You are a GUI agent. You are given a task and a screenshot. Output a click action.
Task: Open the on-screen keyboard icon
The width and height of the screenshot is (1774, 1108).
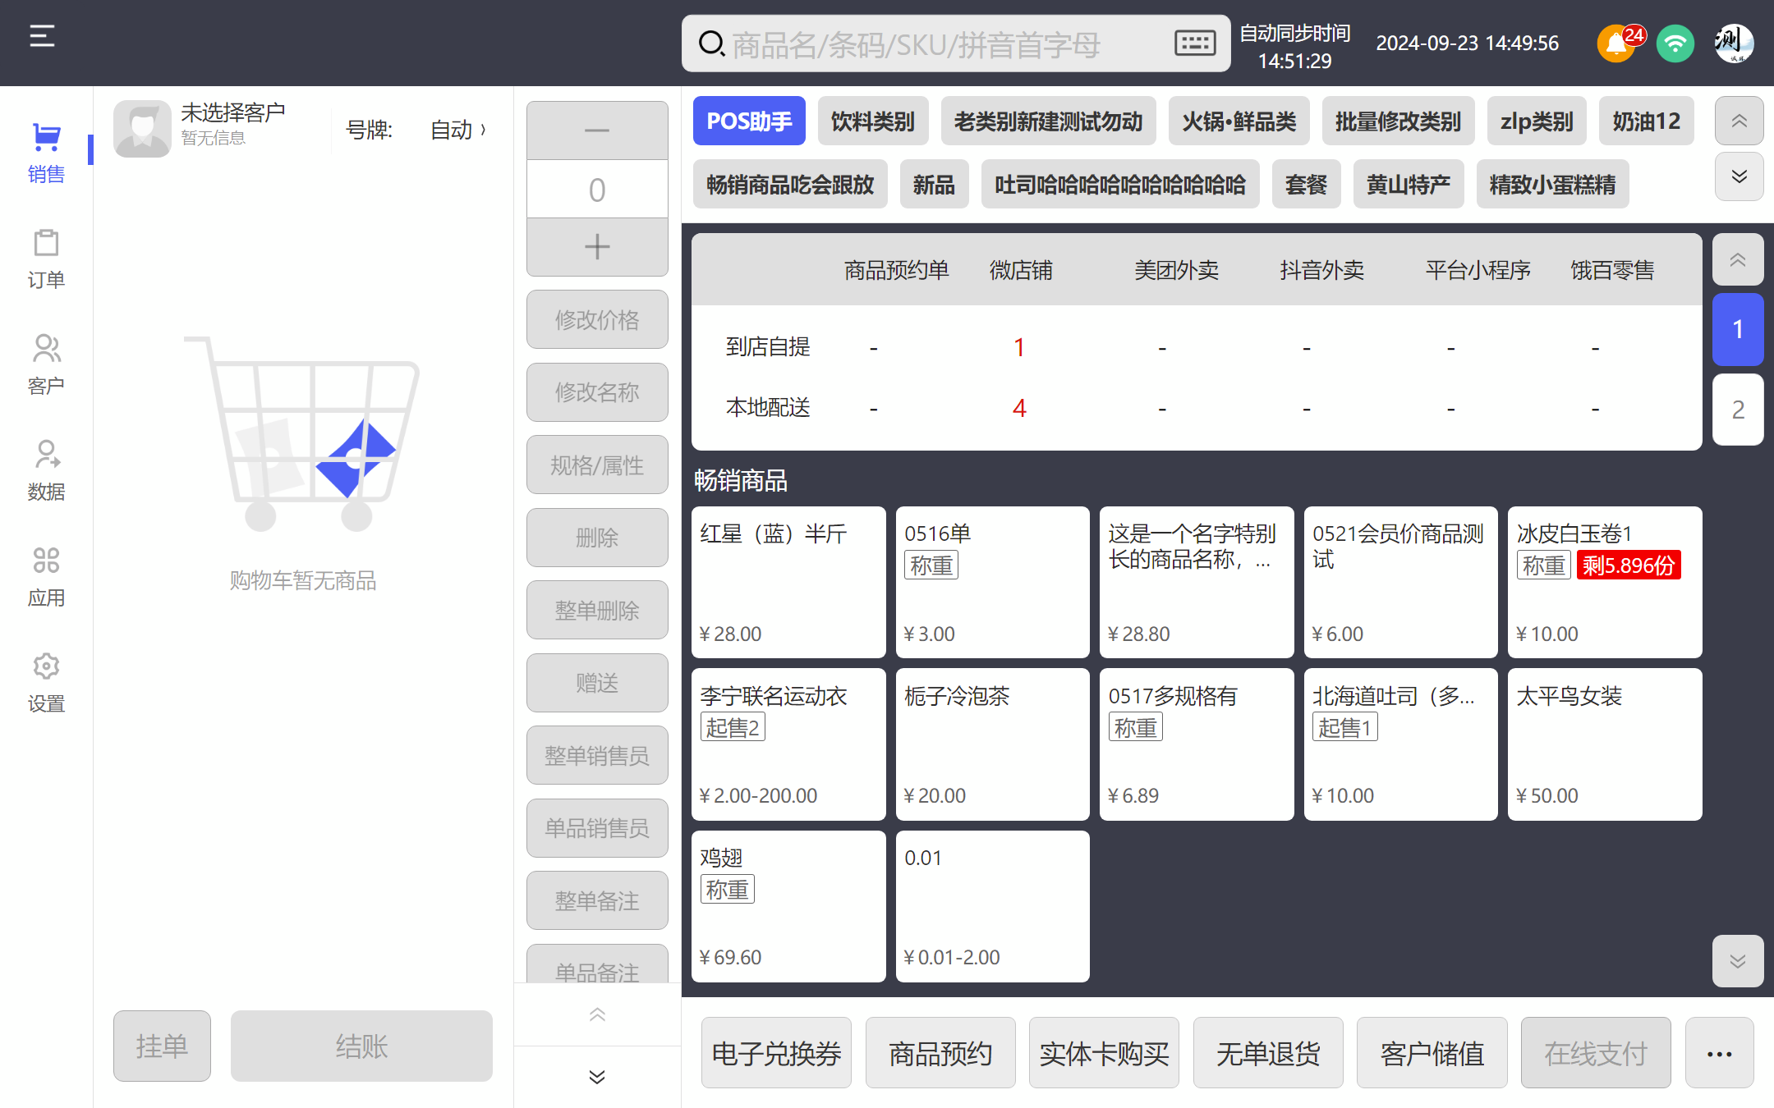pos(1194,43)
